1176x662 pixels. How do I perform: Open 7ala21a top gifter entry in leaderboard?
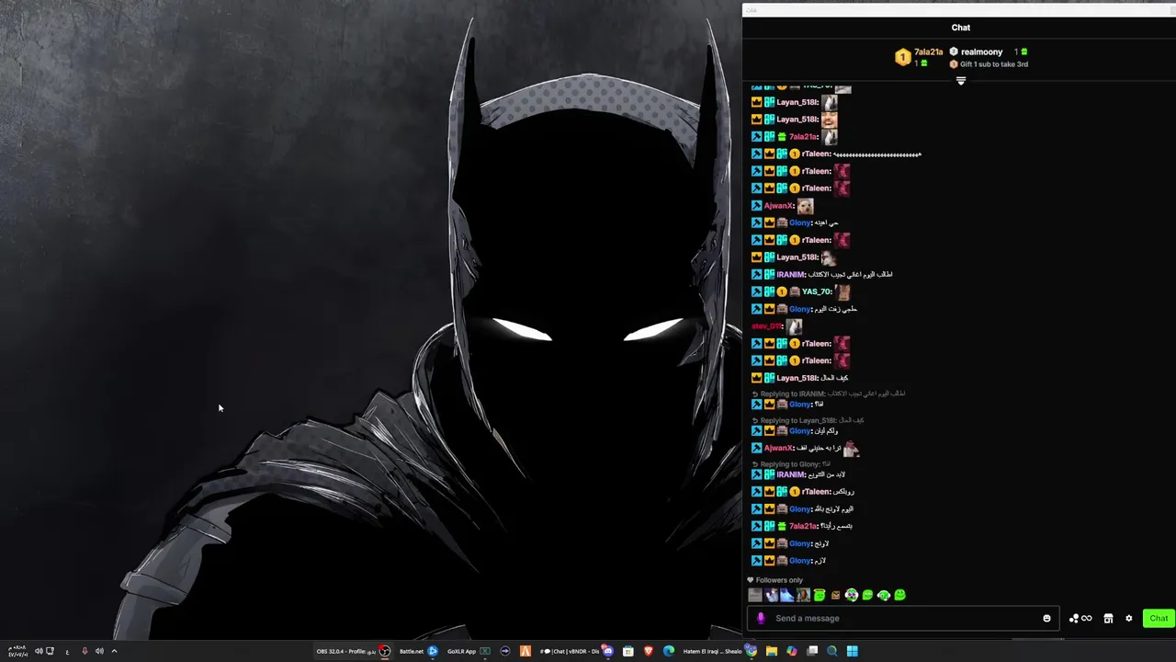tap(921, 57)
